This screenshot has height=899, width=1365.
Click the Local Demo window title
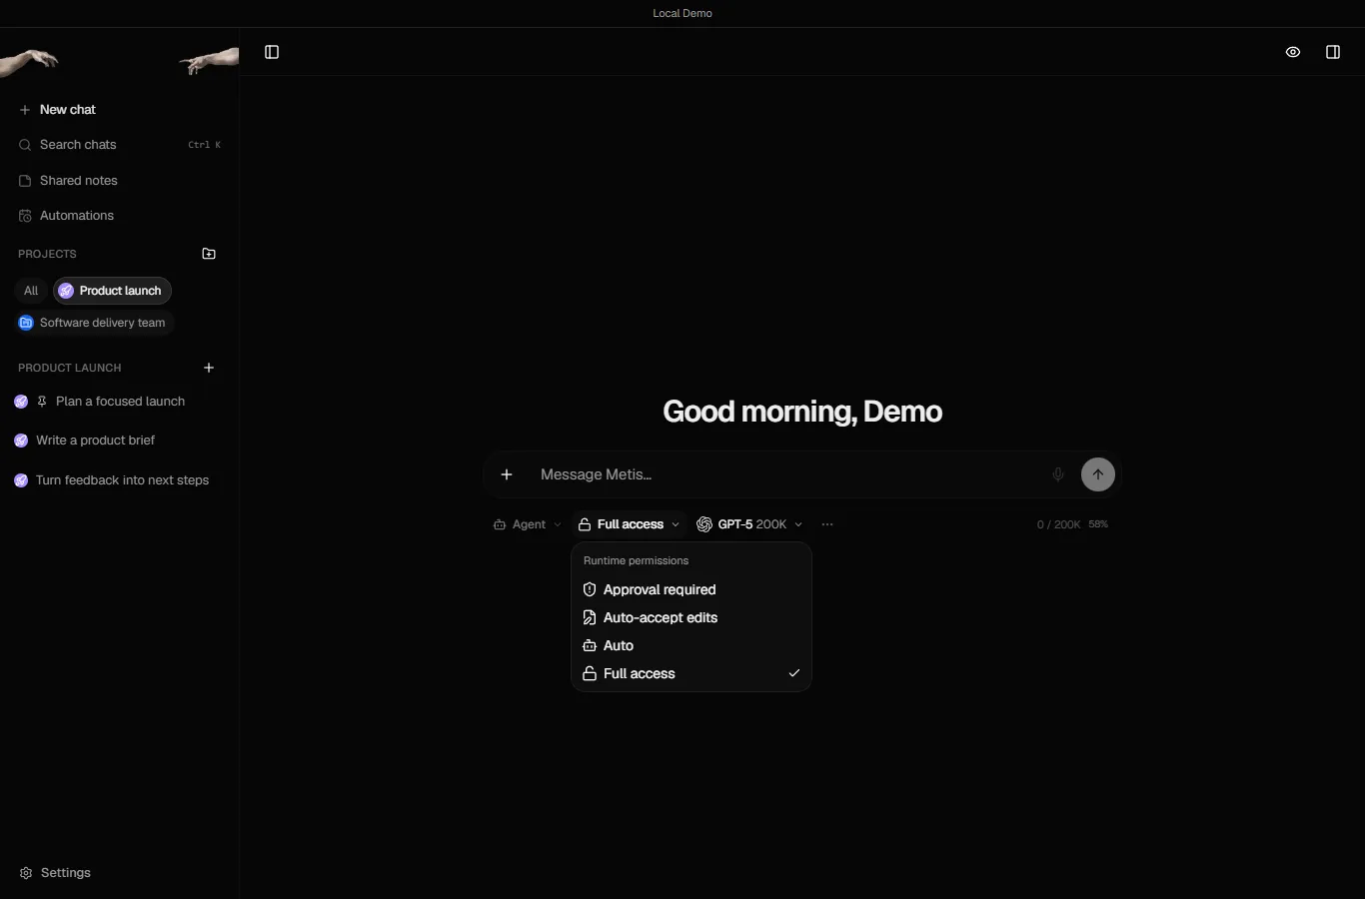coord(682,13)
